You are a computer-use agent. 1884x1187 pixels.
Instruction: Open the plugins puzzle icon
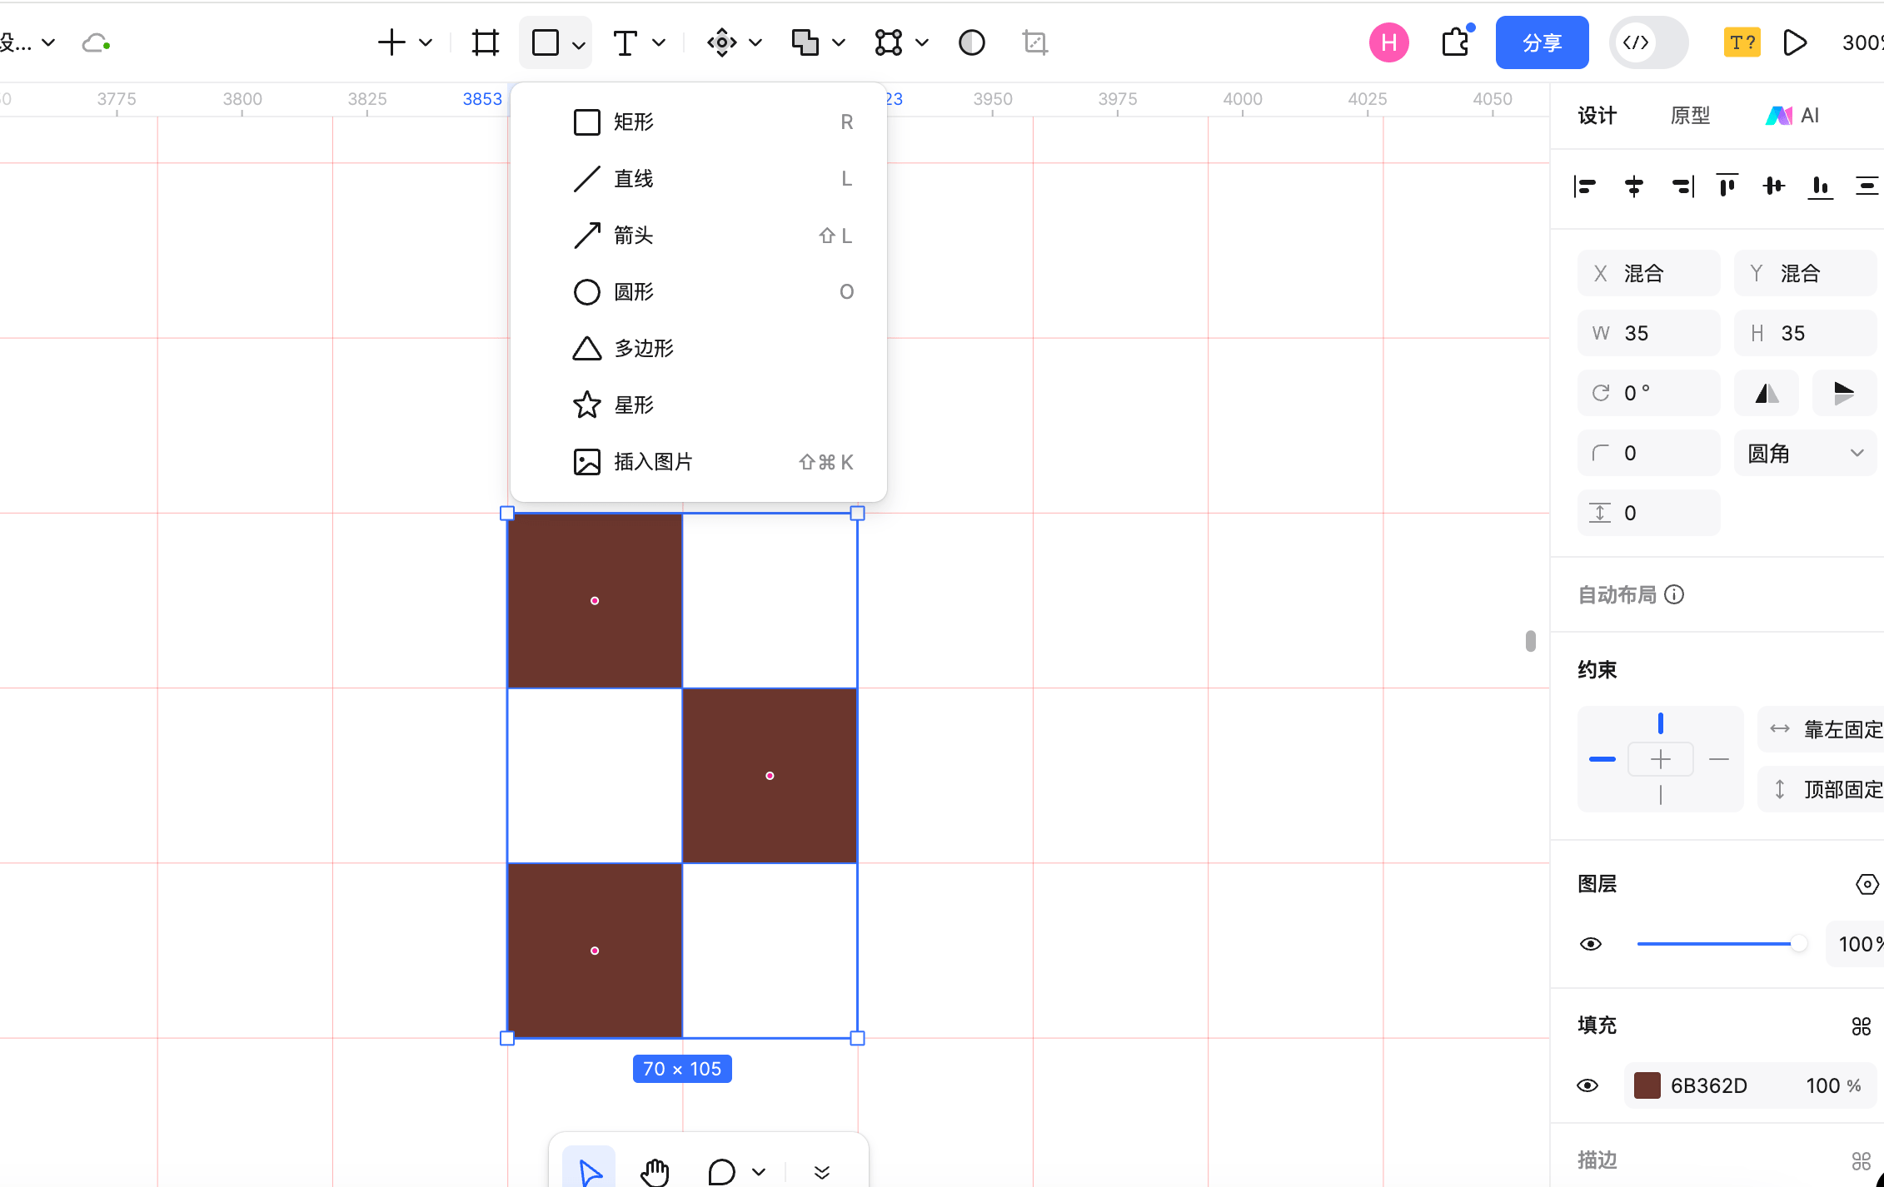click(x=1455, y=42)
